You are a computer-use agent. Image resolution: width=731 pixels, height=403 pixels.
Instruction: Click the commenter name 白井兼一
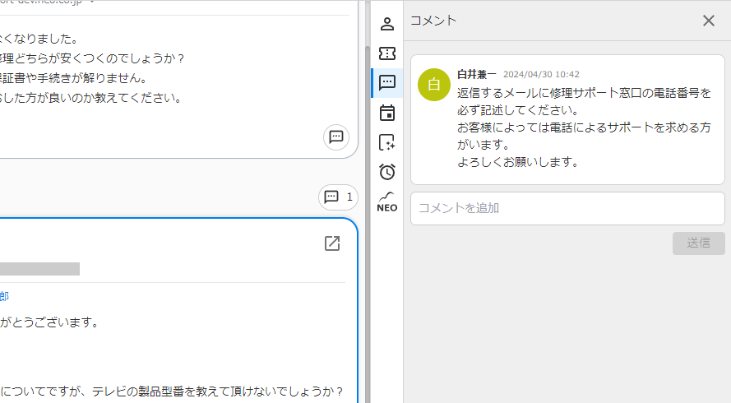click(x=476, y=74)
